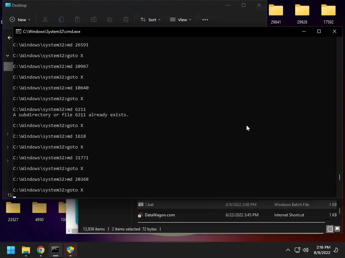Select desktop folder 23527
The height and width of the screenshot is (258, 345).
coord(13,212)
